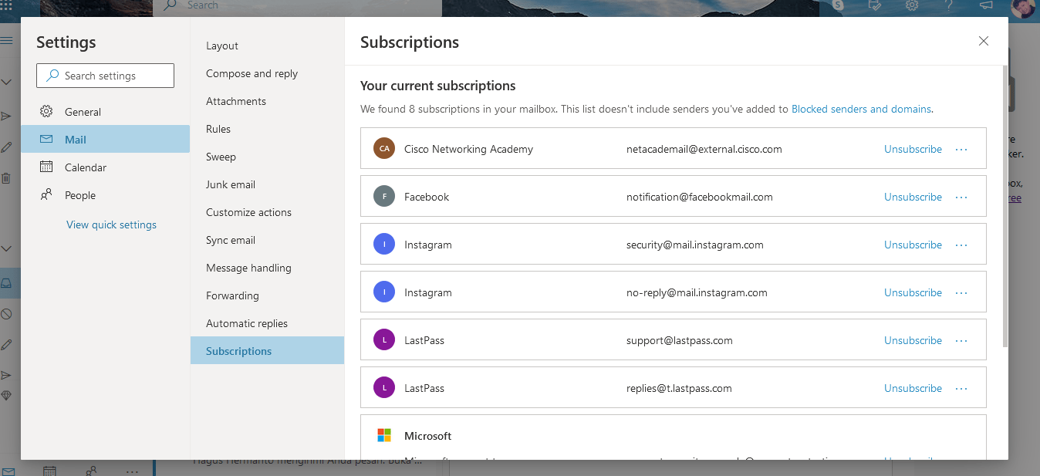This screenshot has height=476, width=1040.
Task: Click the Instagram avatar in the no-reply@mail.instagram.com row
Action: [384, 292]
